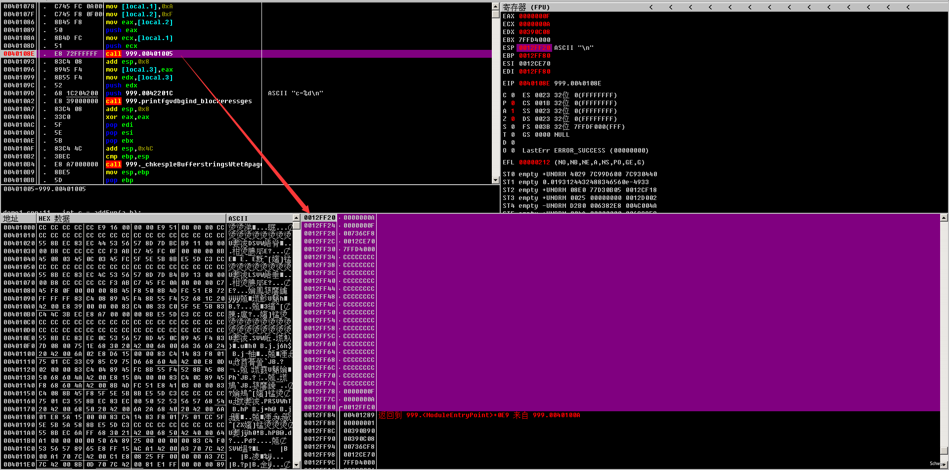Select ESI register value 0012CE70

point(534,64)
